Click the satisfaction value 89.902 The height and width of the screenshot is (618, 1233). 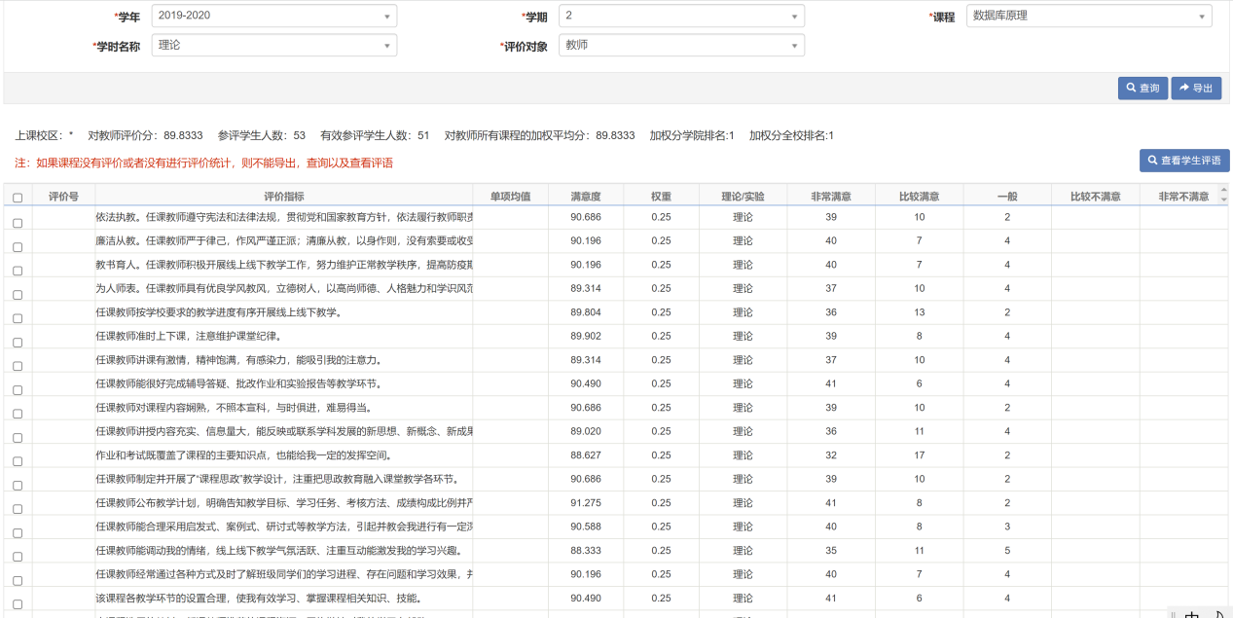coord(586,336)
